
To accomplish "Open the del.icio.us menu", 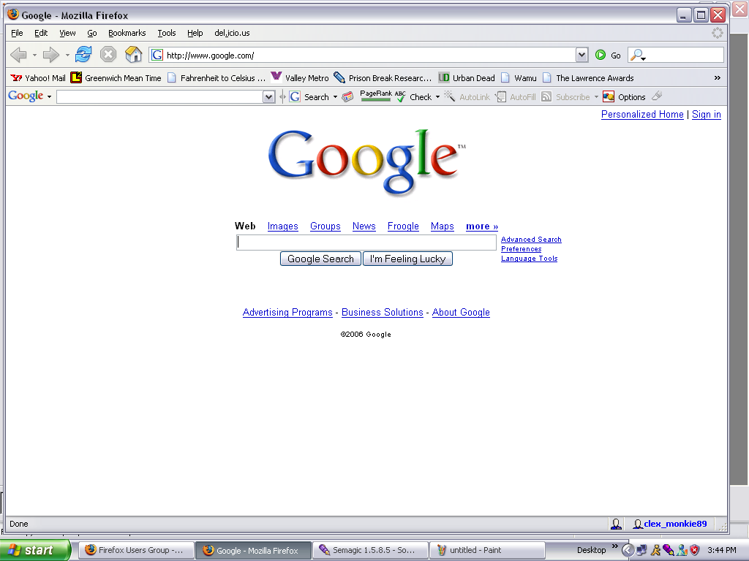I will point(232,33).
